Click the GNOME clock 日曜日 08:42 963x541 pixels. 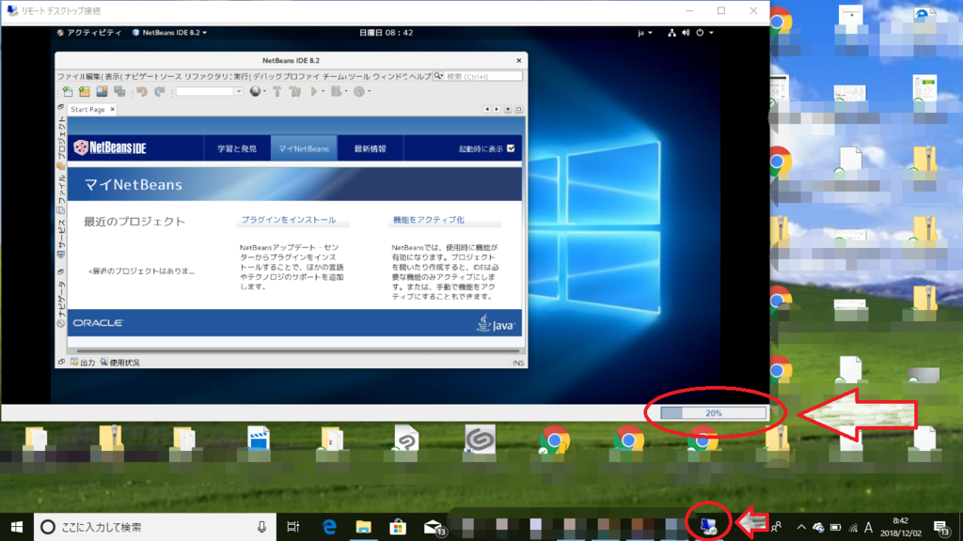tap(386, 33)
